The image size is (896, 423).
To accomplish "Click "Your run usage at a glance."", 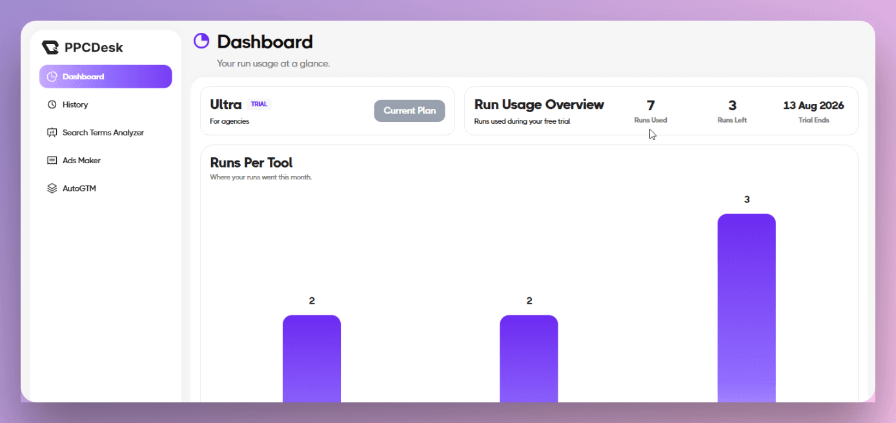I will point(273,64).
